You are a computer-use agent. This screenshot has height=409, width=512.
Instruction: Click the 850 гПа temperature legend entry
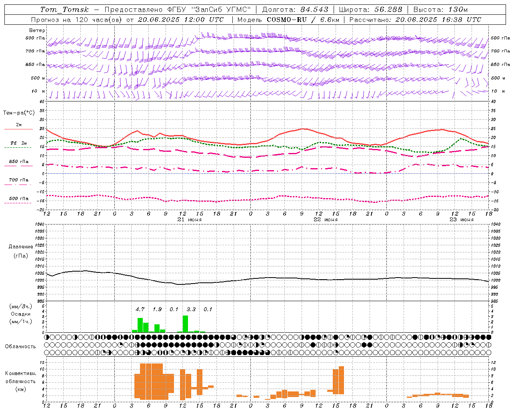click(x=18, y=162)
